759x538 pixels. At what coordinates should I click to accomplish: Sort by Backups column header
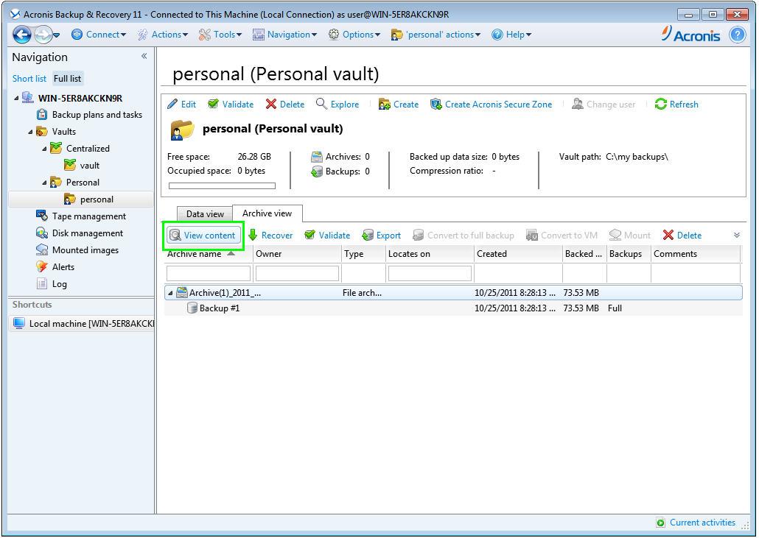[629, 254]
